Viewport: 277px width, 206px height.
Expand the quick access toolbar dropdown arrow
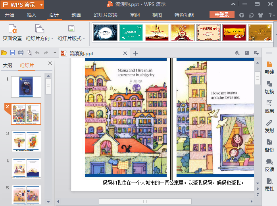[55, 53]
